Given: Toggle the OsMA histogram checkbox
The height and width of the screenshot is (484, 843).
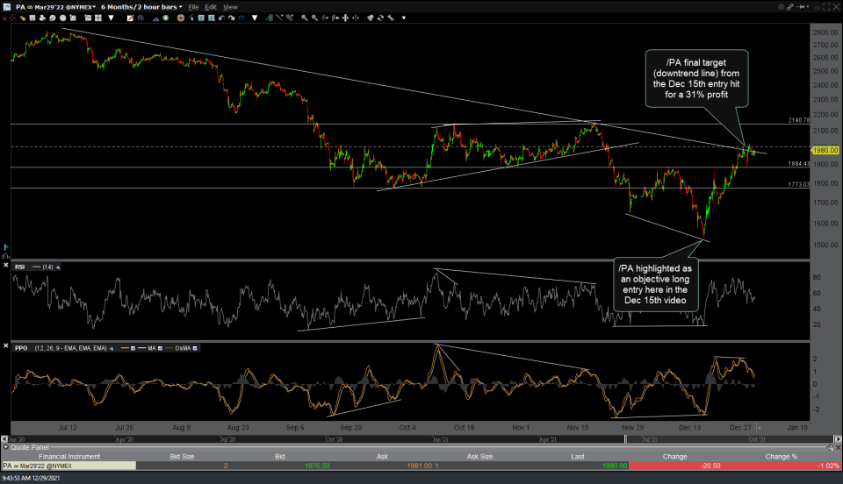Looking at the screenshot, I should pos(195,348).
